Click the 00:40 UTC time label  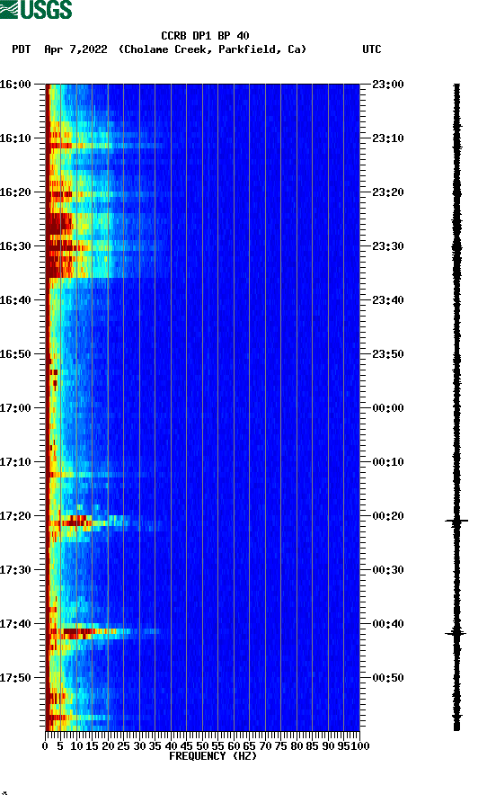pyautogui.click(x=388, y=624)
